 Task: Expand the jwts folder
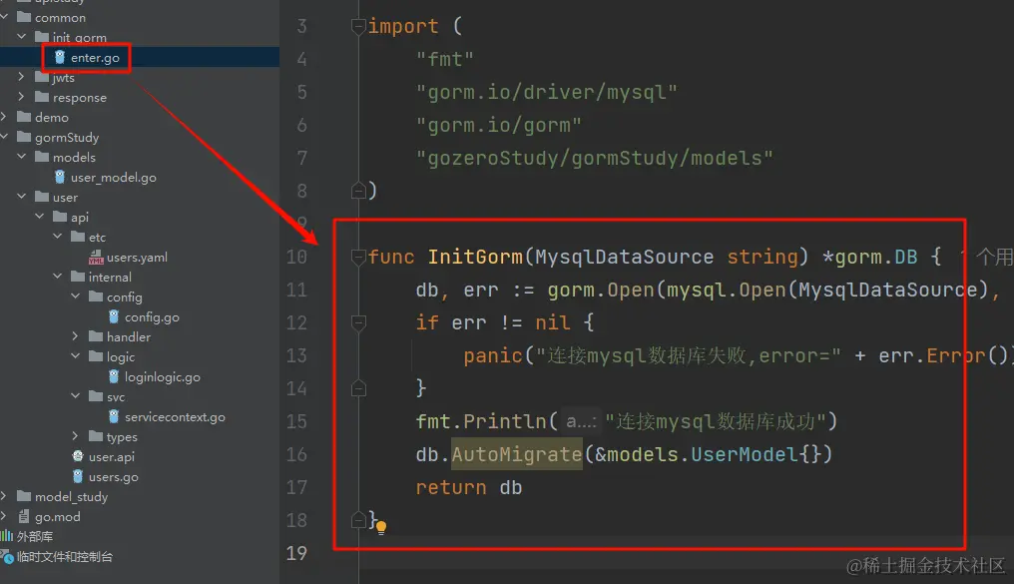pos(21,77)
